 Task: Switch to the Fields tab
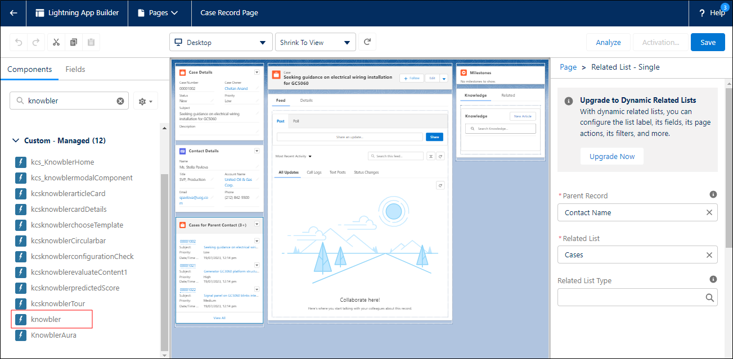(x=75, y=69)
